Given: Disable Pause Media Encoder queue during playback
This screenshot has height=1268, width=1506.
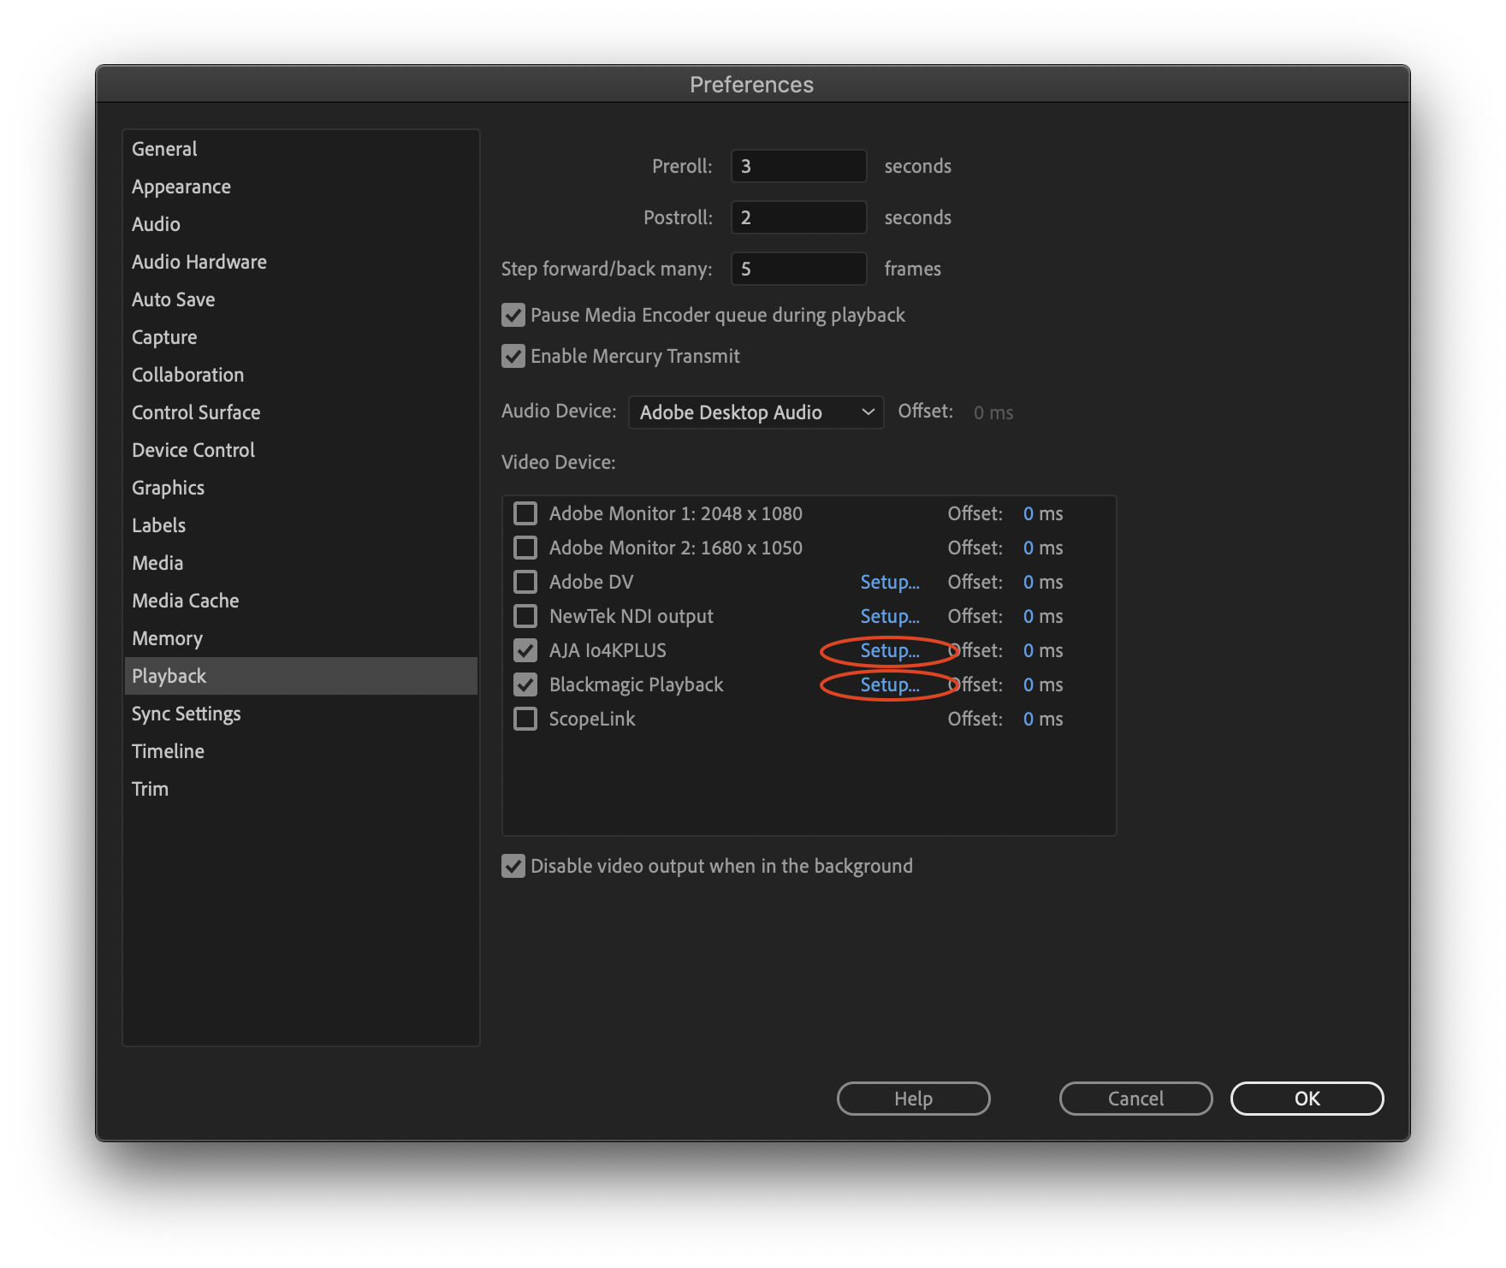Looking at the screenshot, I should pos(513,315).
